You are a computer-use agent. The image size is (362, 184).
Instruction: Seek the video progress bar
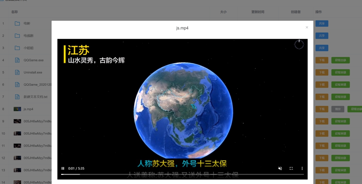[182, 174]
